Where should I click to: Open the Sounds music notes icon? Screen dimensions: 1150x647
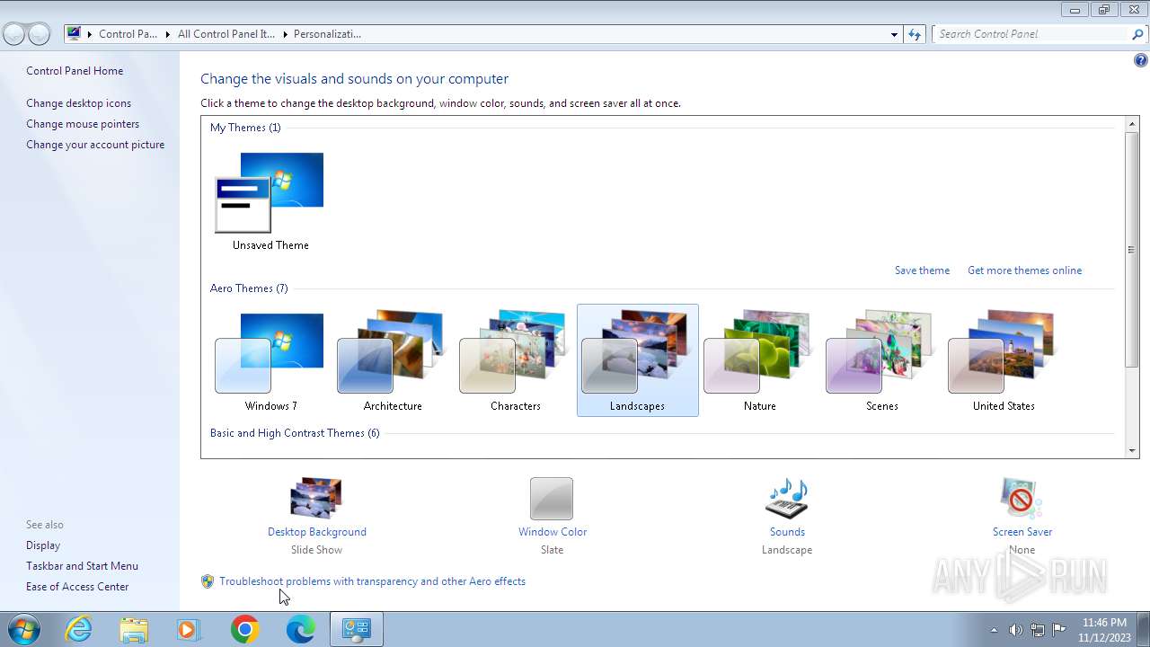[787, 498]
